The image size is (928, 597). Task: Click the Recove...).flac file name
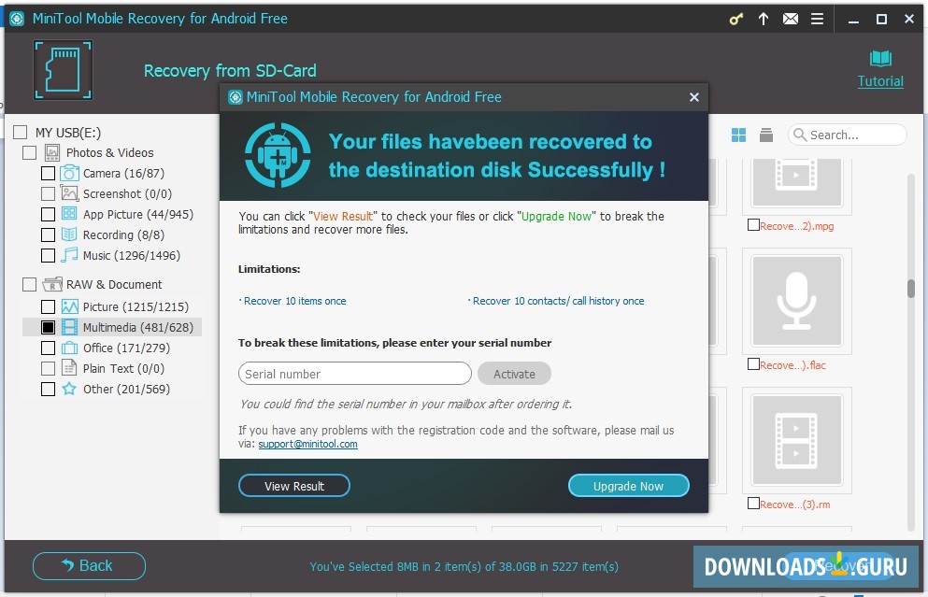point(792,365)
